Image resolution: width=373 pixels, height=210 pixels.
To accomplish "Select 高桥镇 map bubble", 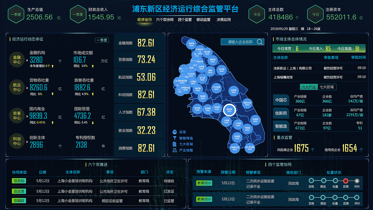I will (x=191, y=44).
